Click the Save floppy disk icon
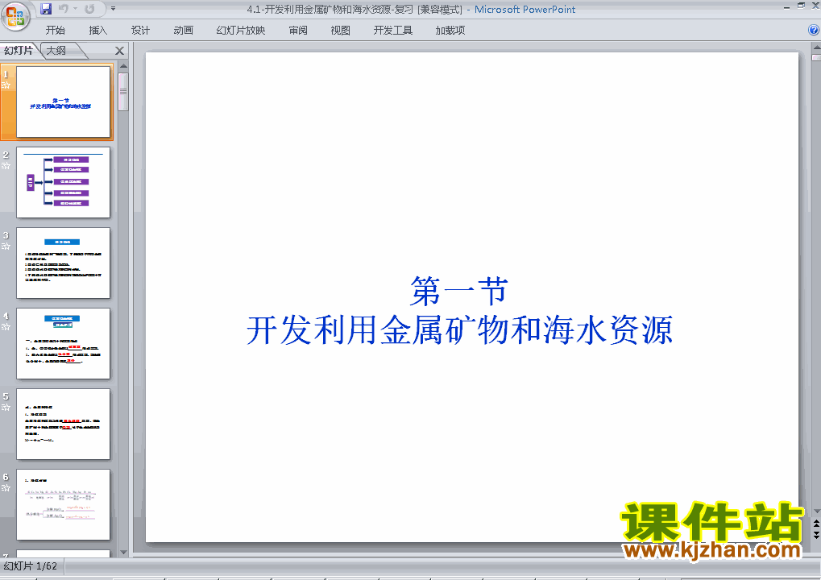 coord(46,9)
